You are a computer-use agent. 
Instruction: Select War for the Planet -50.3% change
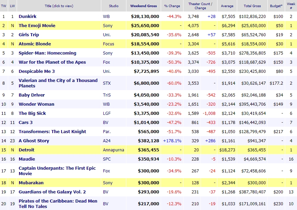tap(174, 62)
